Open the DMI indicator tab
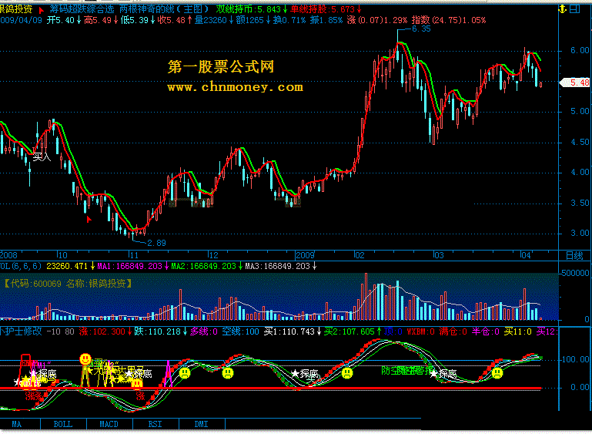592x434 pixels. [x=201, y=424]
